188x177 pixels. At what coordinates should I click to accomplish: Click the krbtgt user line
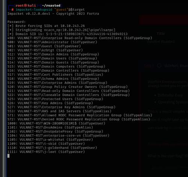pyautogui.click(x=45, y=50)
